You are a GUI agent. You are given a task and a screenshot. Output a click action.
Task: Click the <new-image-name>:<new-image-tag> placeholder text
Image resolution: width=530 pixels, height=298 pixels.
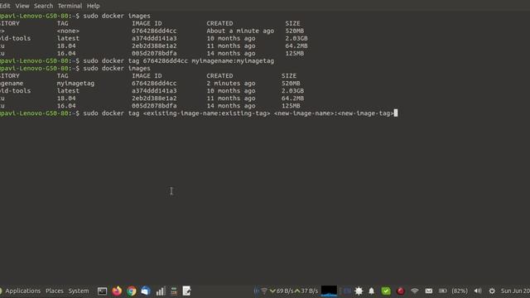point(334,113)
